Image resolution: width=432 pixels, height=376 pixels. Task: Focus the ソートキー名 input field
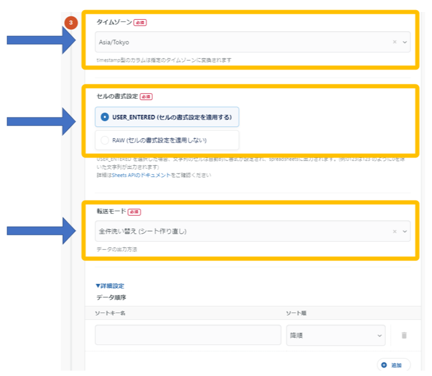tap(188, 335)
